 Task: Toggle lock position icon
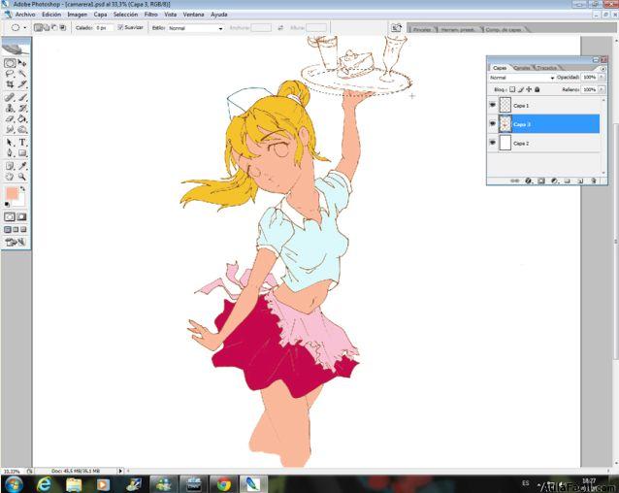click(529, 89)
